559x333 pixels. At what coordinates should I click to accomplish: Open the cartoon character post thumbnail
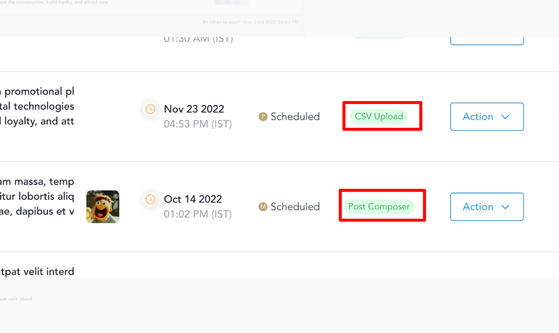(x=103, y=207)
